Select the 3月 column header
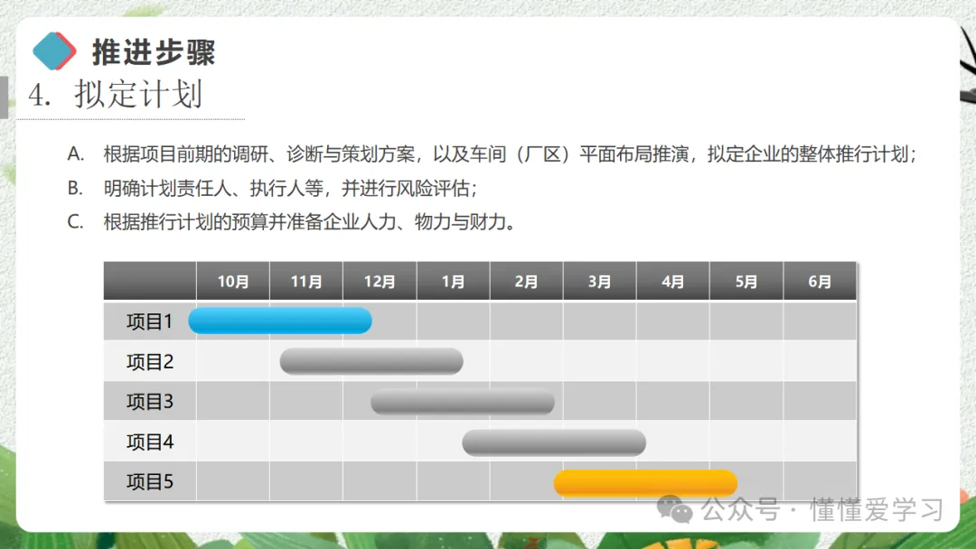The width and height of the screenshot is (976, 549). pos(599,281)
